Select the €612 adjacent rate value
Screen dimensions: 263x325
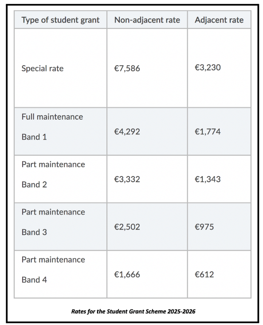204,274
